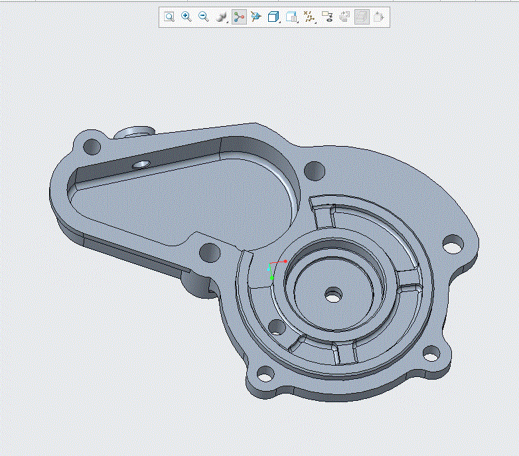Click the dimmed swap components icon

pyautogui.click(x=344, y=17)
